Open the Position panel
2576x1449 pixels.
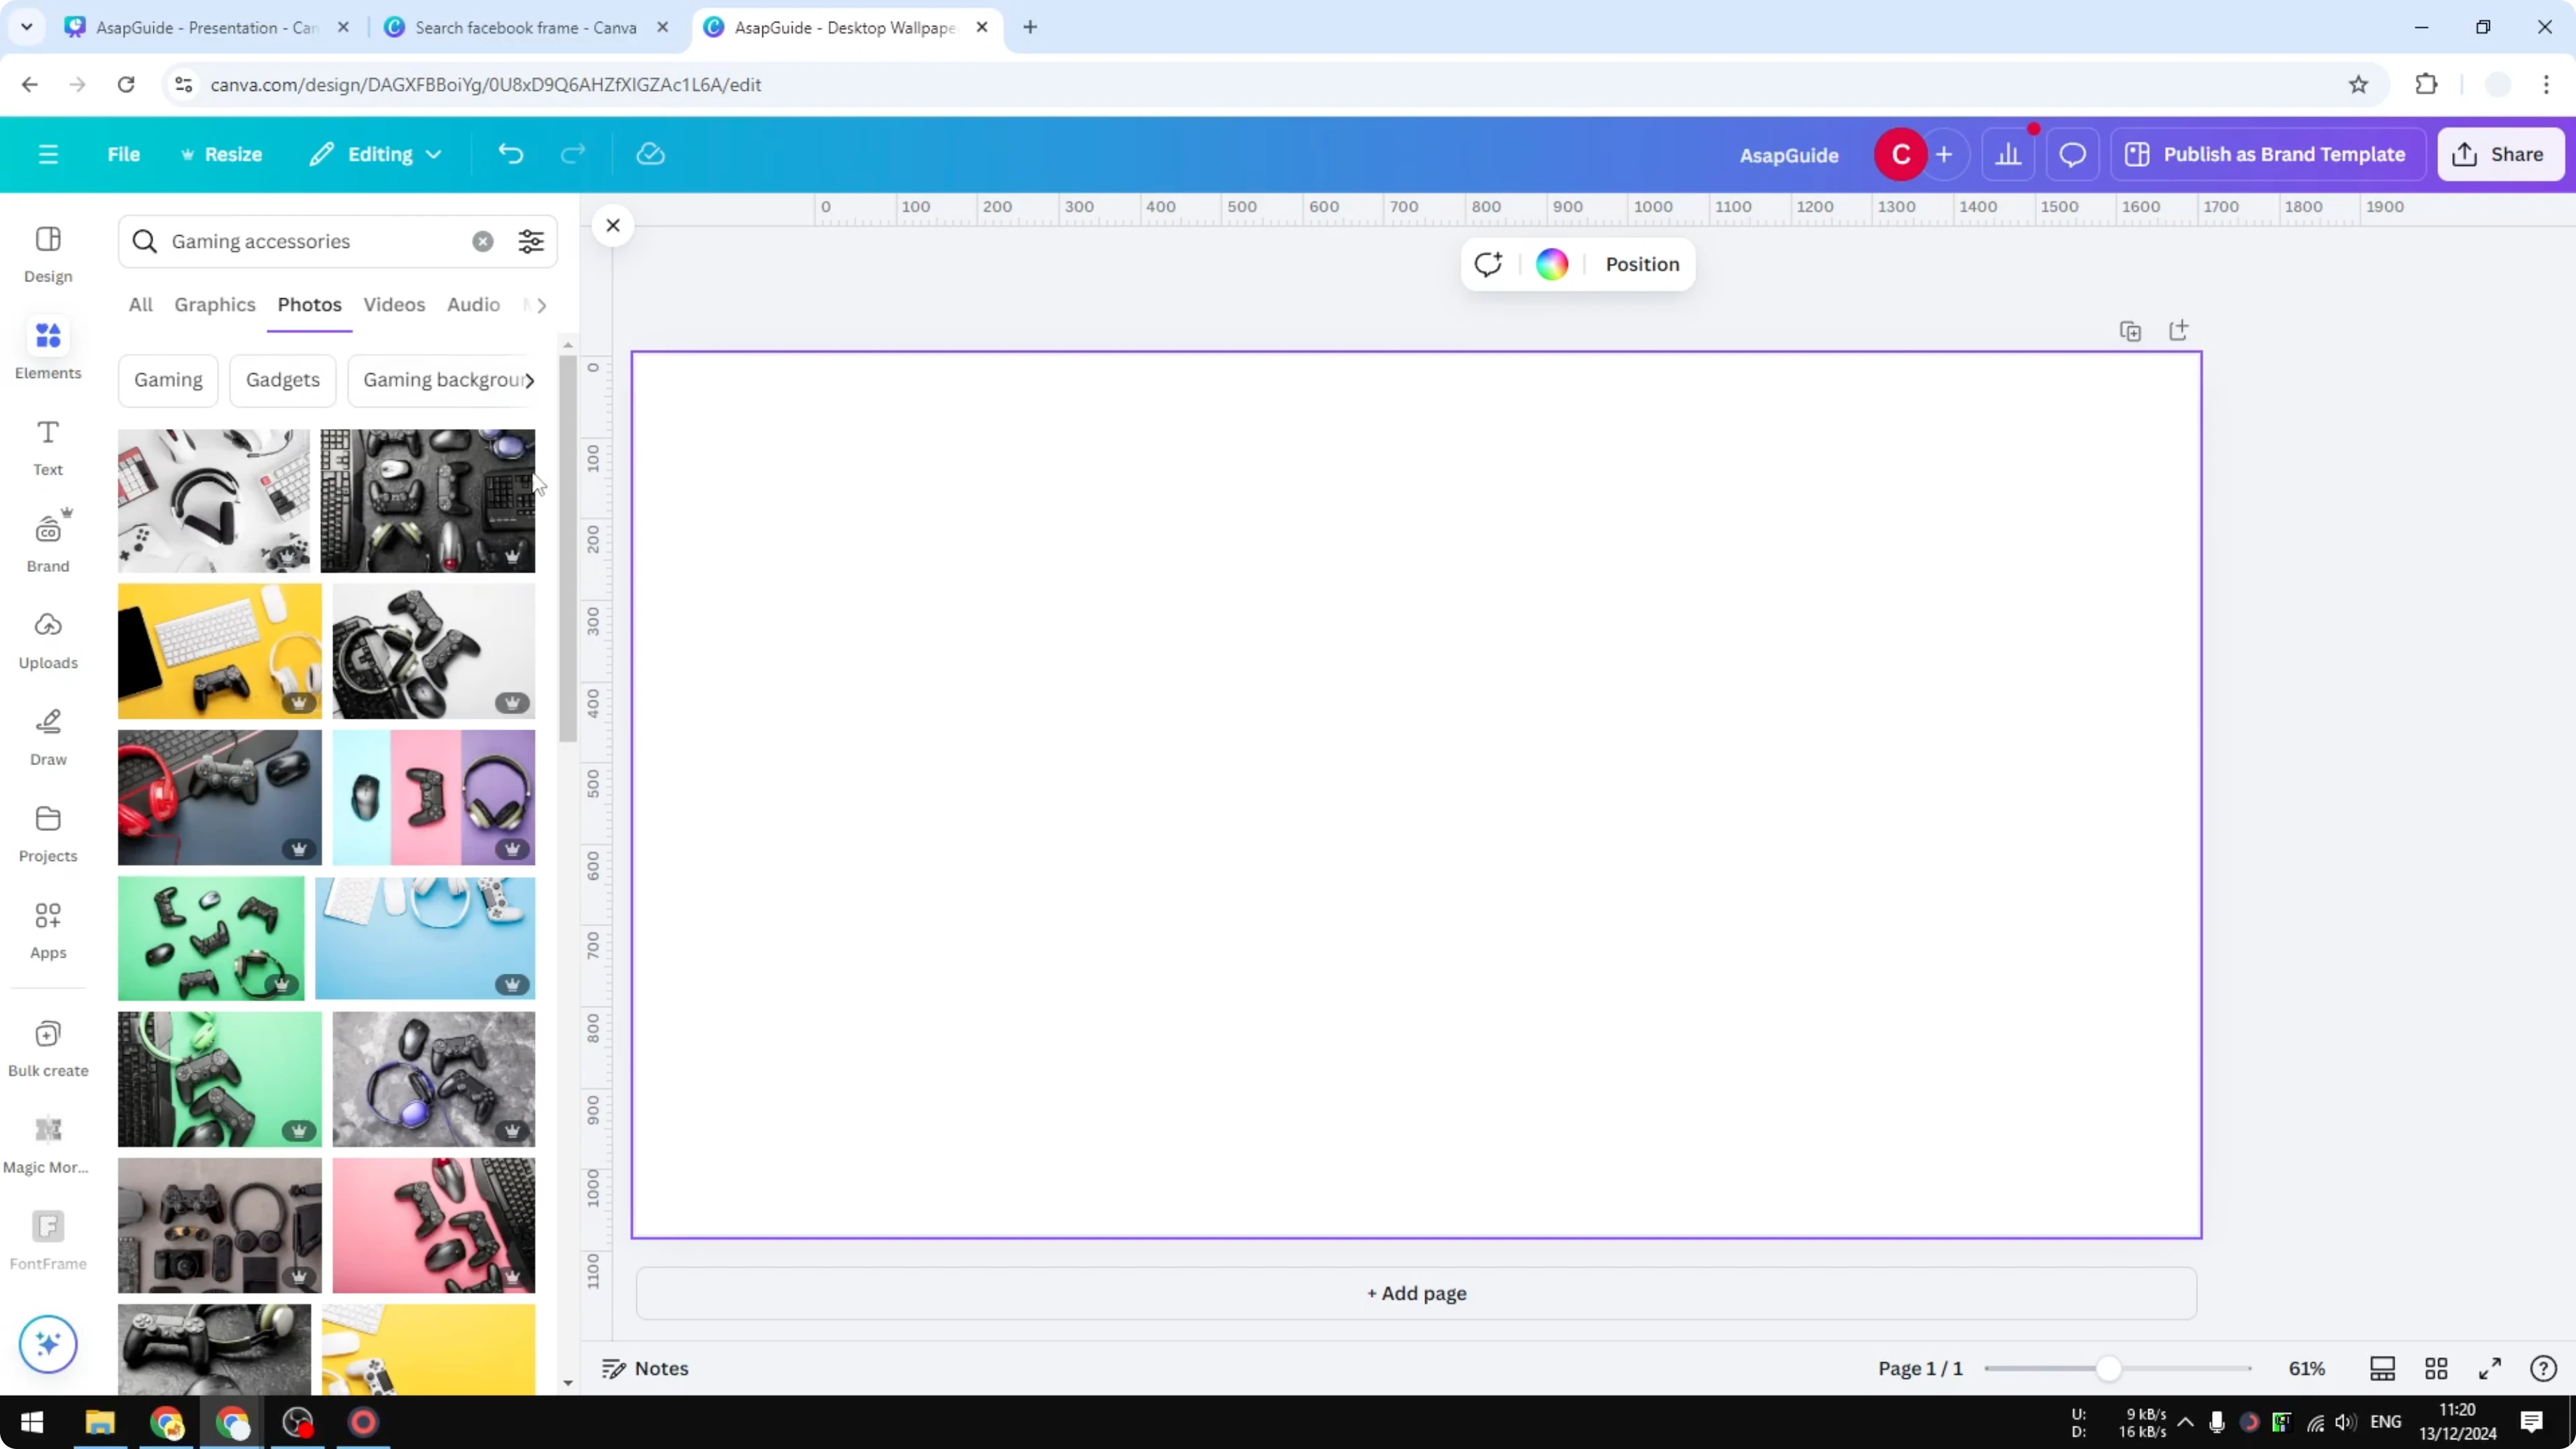tap(1643, 264)
